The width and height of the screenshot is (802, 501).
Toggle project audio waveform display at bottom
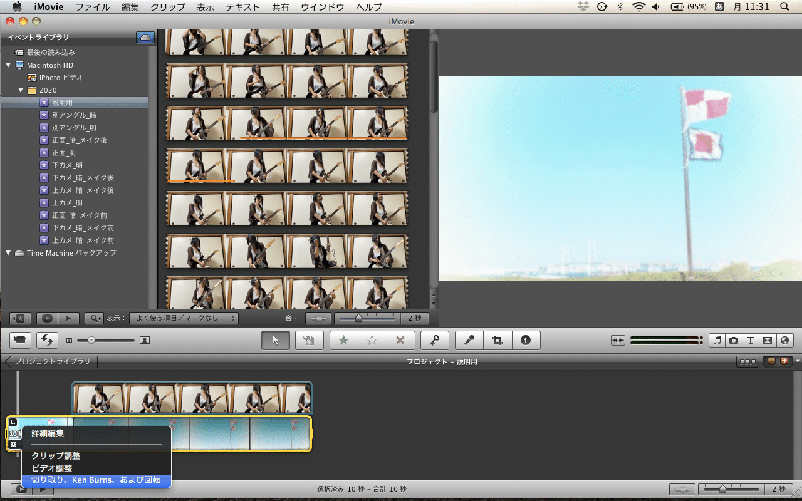pos(682,489)
